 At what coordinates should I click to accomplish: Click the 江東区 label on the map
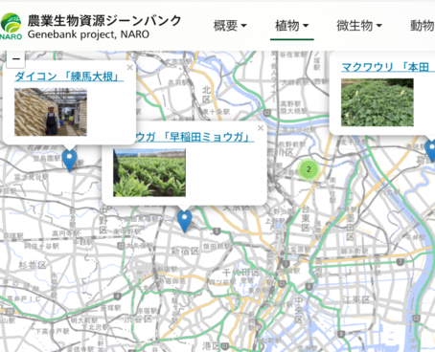pos(356,299)
